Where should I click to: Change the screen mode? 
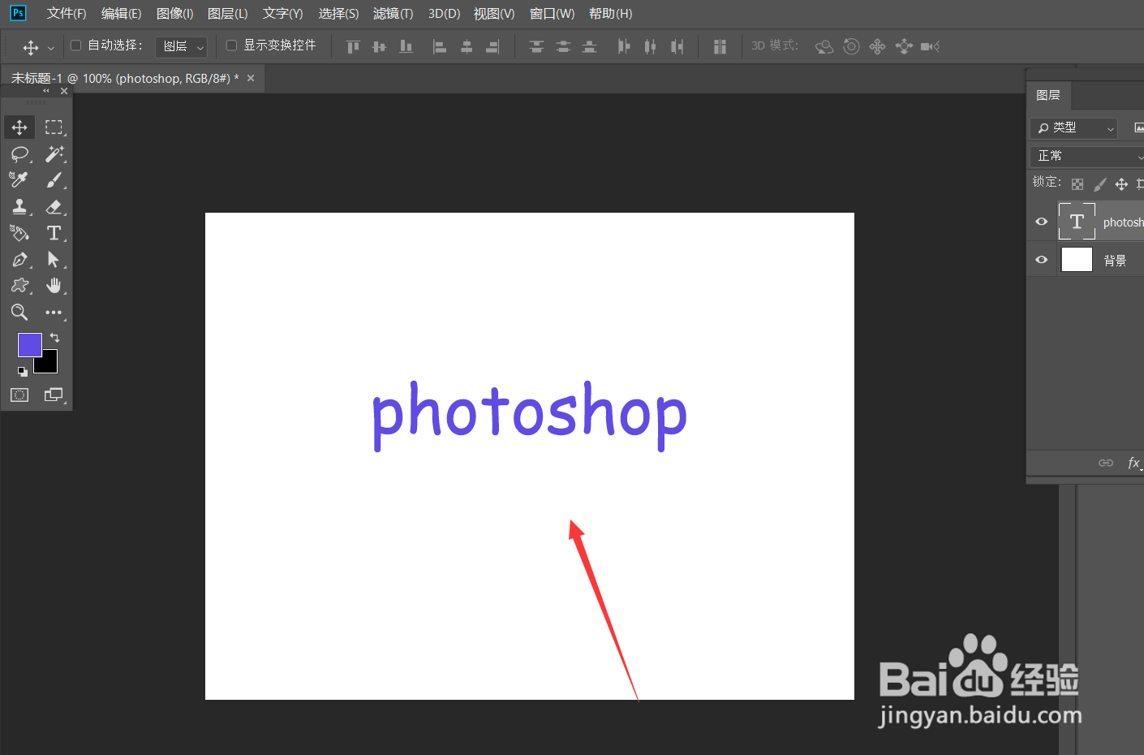pos(54,395)
